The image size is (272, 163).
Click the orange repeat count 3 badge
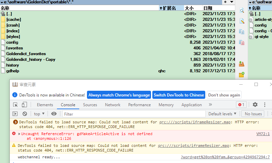pos(16,122)
